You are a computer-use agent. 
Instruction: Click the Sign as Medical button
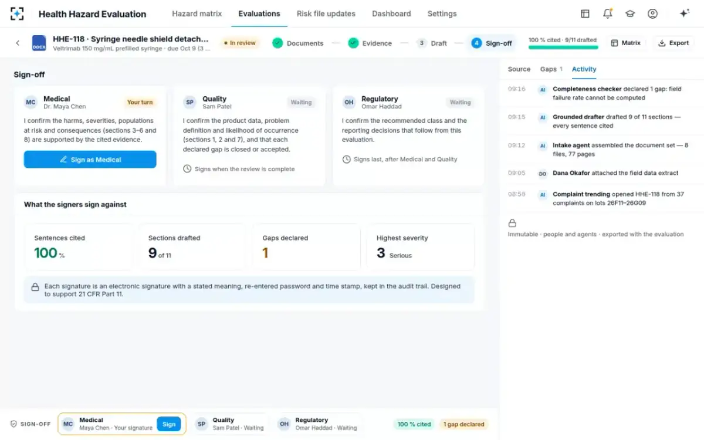pos(90,160)
